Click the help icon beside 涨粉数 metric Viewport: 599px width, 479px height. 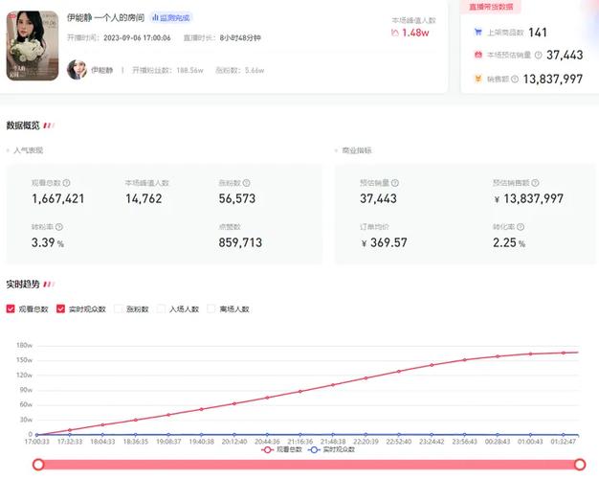pos(249,182)
